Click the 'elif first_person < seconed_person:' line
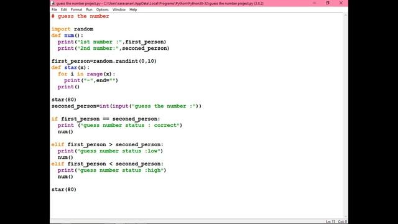This screenshot has width=398, height=224. 108,164
